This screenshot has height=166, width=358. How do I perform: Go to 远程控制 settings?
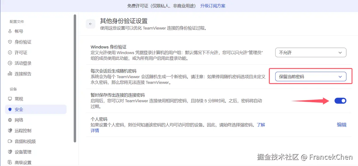pyautogui.click(x=36, y=131)
